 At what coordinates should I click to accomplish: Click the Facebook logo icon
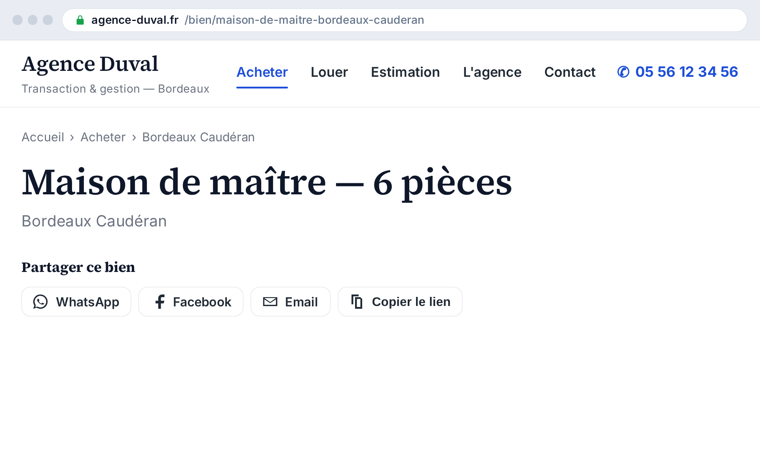pos(160,302)
